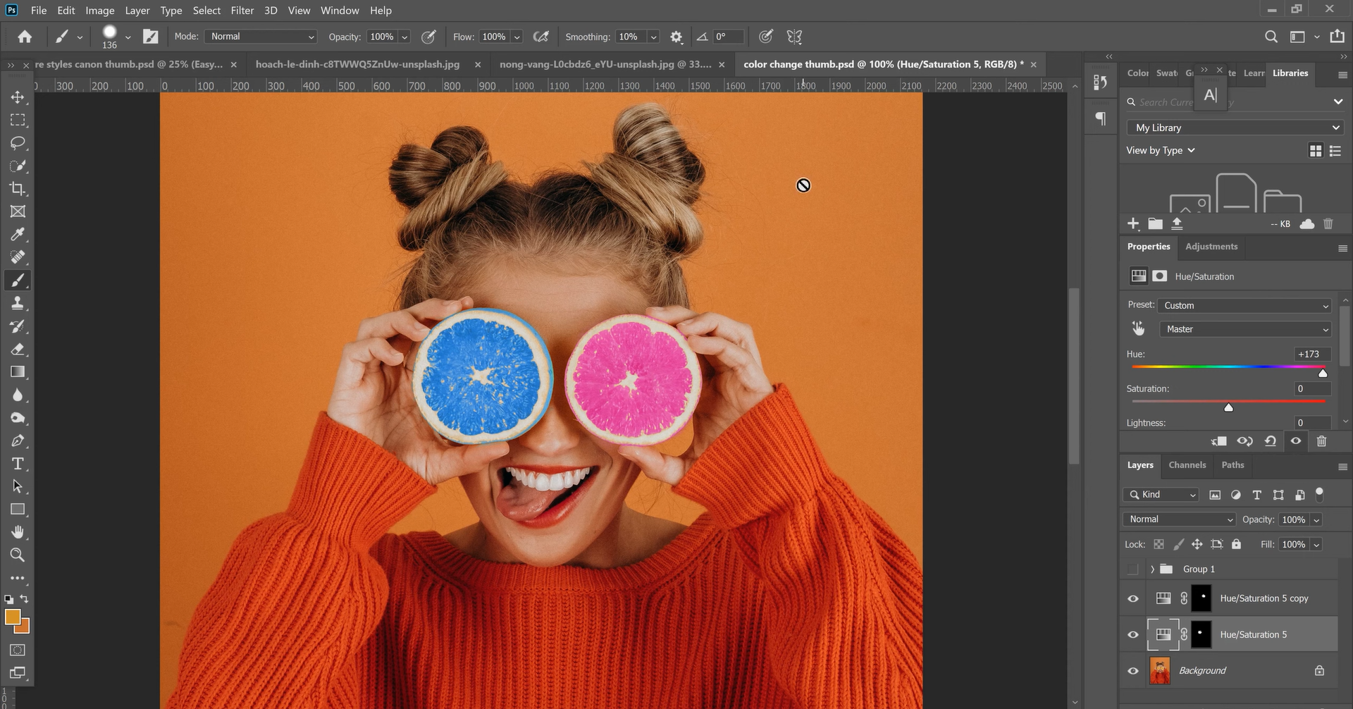This screenshot has width=1353, height=709.
Task: Reset Hue/Saturation to adjustment defaults
Action: (1269, 440)
